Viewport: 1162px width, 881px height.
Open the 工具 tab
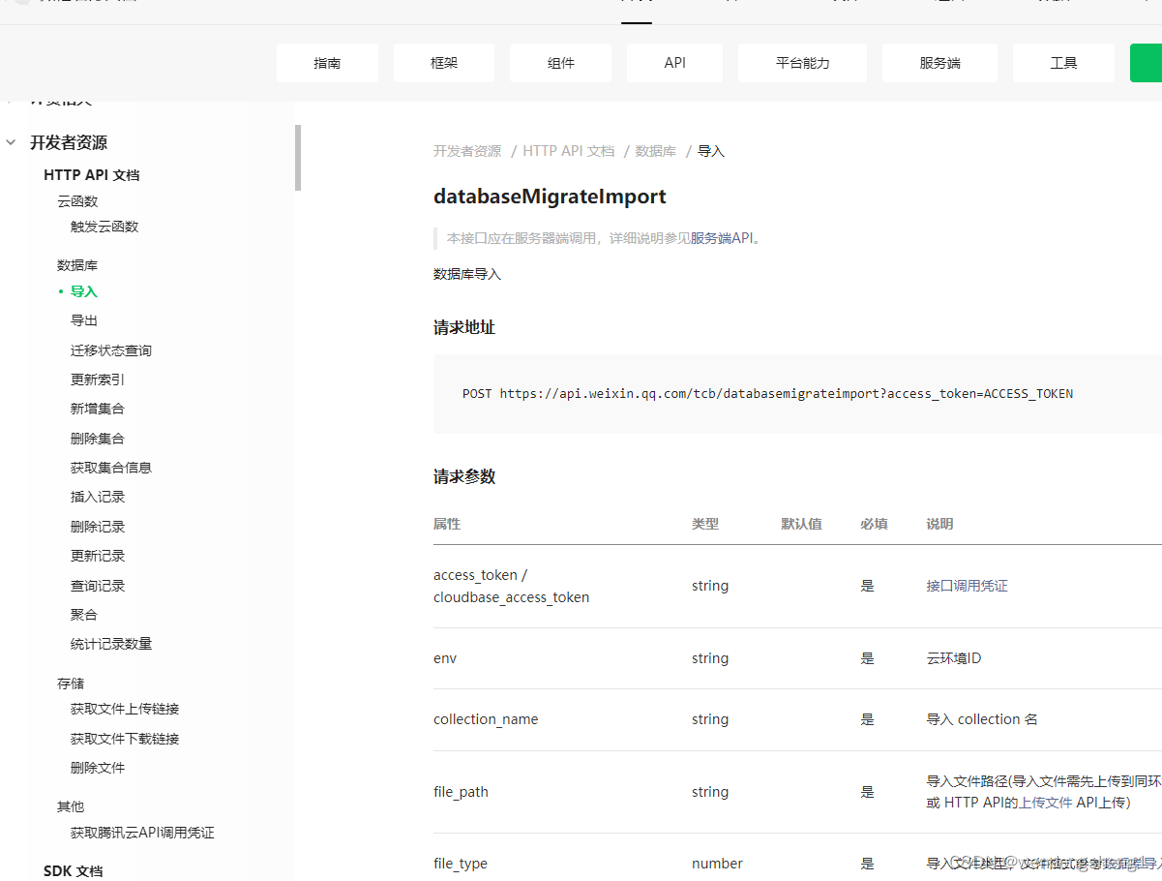(1064, 63)
